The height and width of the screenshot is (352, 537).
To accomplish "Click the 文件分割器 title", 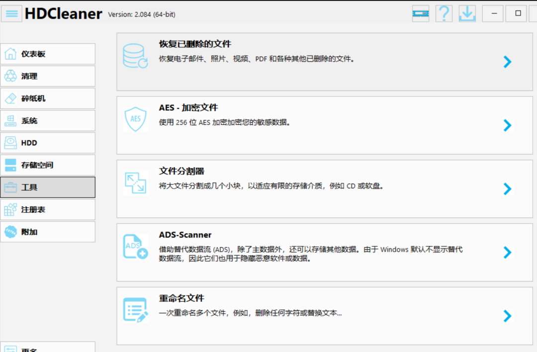I will click(x=181, y=171).
